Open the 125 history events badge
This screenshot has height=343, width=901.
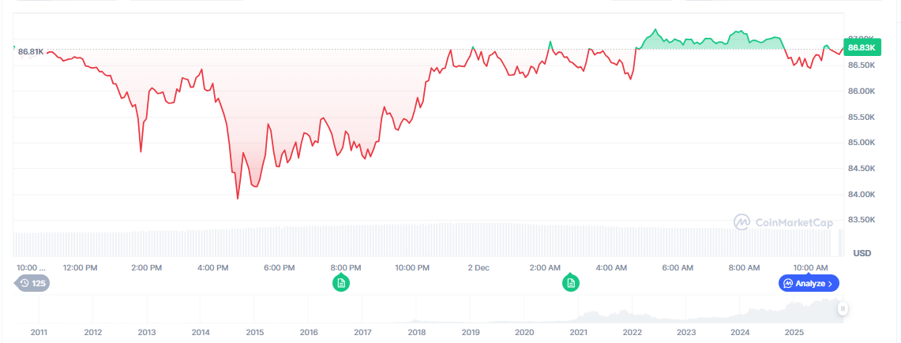[32, 283]
